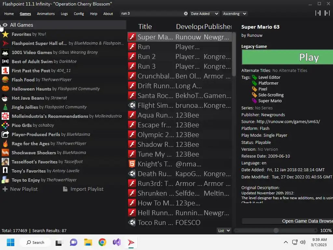Screen dimensions: 333x250
Task: Click Import Playlist
Action: point(83,189)
